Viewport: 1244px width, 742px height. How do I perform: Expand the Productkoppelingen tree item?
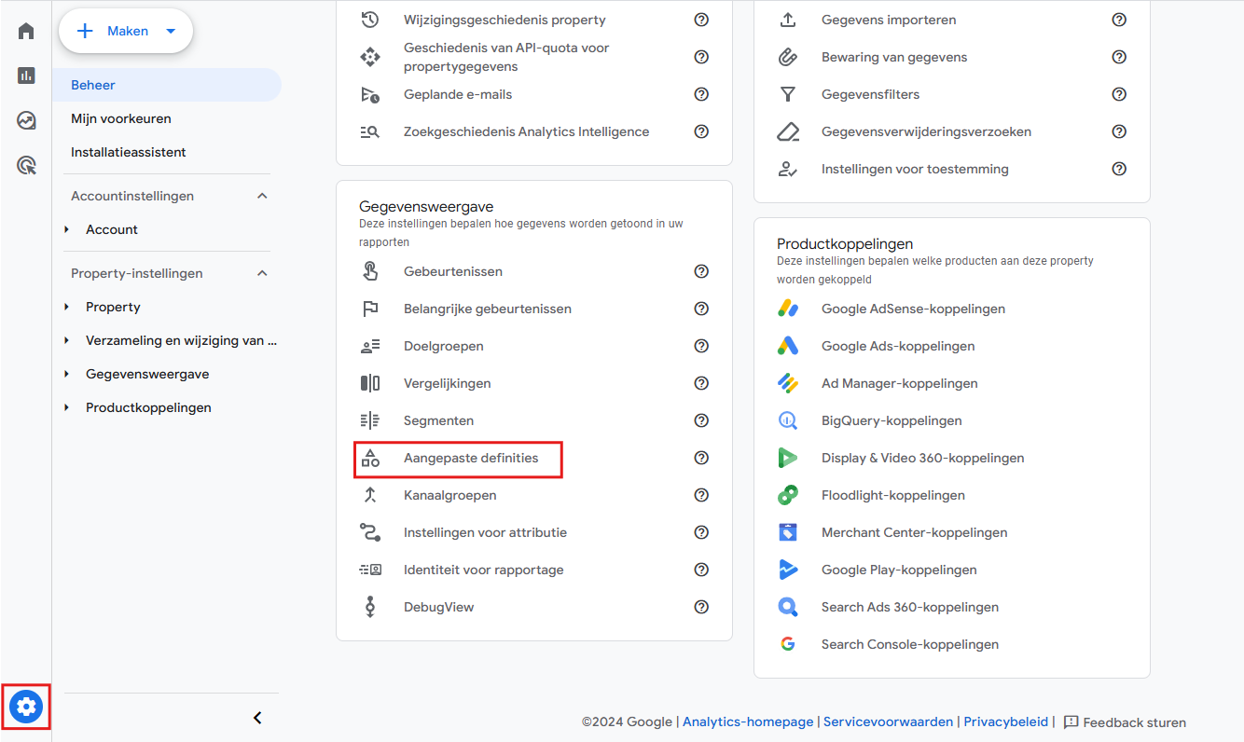click(67, 407)
